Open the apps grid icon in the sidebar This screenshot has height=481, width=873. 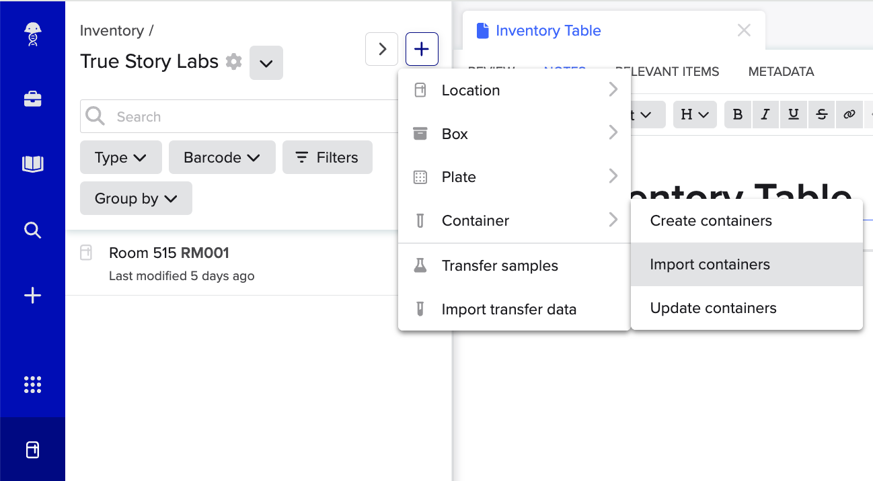pyautogui.click(x=32, y=384)
